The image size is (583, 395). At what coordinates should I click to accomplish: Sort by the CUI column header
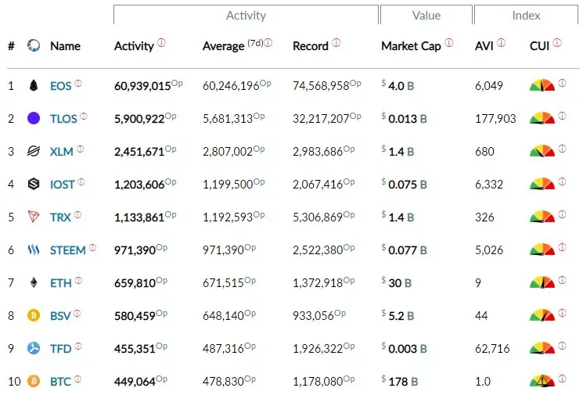coord(539,46)
